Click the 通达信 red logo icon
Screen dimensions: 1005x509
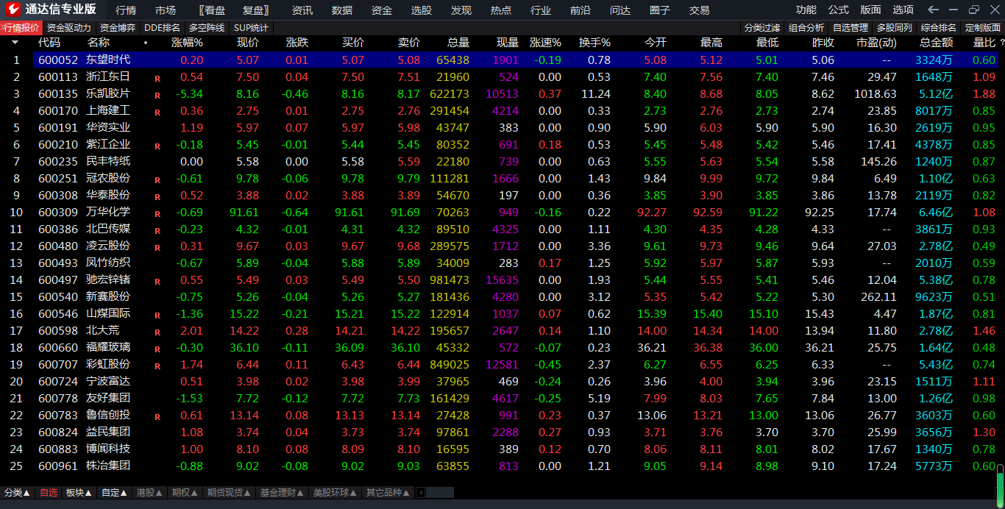tap(13, 10)
